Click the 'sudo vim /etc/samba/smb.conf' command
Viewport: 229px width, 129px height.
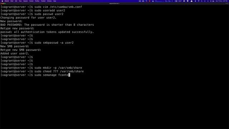coord(58,7)
